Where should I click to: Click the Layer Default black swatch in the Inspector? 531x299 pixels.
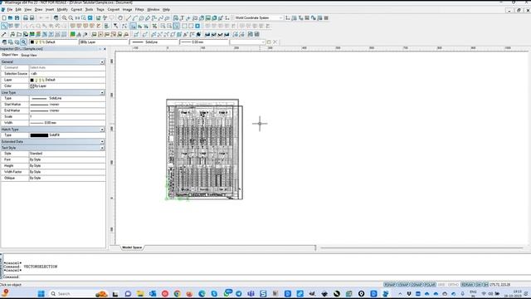[32, 80]
